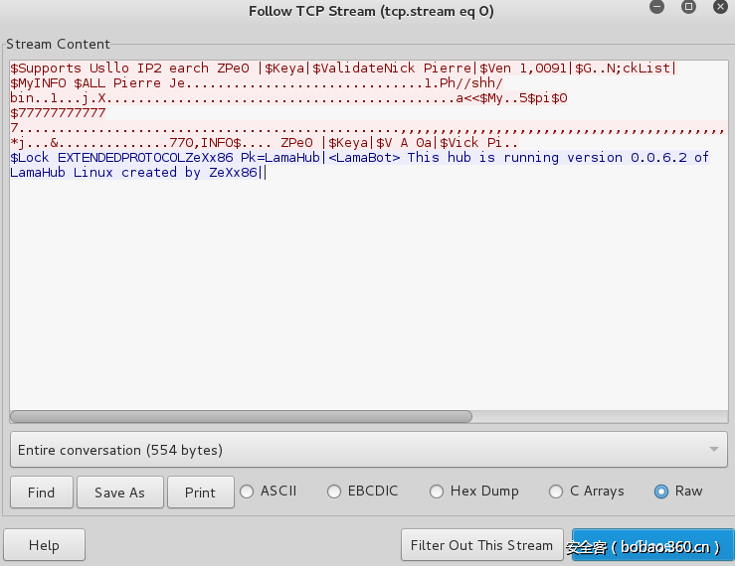Open Help for this dialog

click(x=44, y=545)
